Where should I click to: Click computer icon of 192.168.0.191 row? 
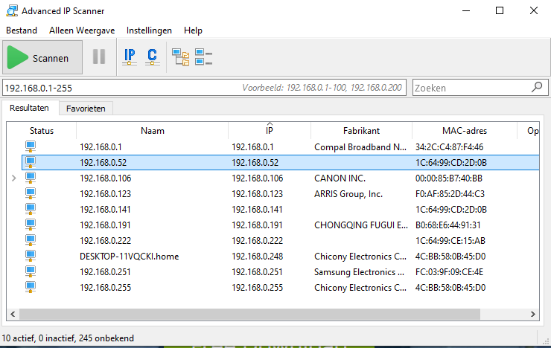point(31,225)
